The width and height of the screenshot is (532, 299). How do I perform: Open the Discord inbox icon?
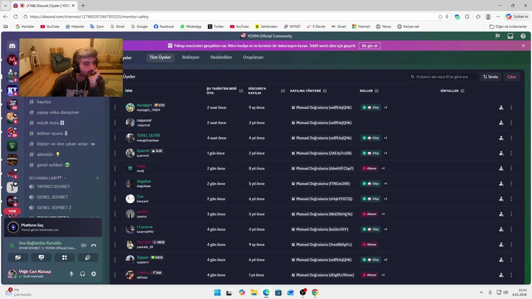(x=510, y=36)
